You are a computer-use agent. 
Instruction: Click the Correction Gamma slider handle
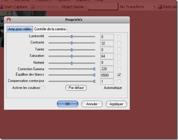(x=94, y=69)
